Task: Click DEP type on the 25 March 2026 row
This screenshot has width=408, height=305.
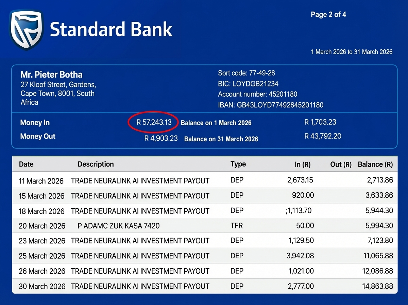Action: [x=237, y=255]
